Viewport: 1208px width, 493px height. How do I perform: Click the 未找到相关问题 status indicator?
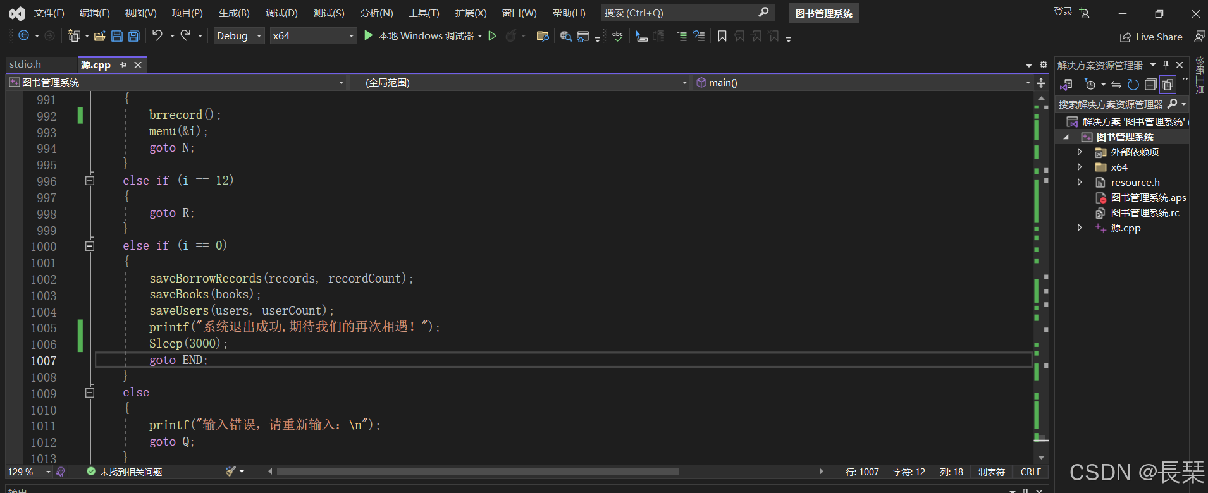(125, 472)
